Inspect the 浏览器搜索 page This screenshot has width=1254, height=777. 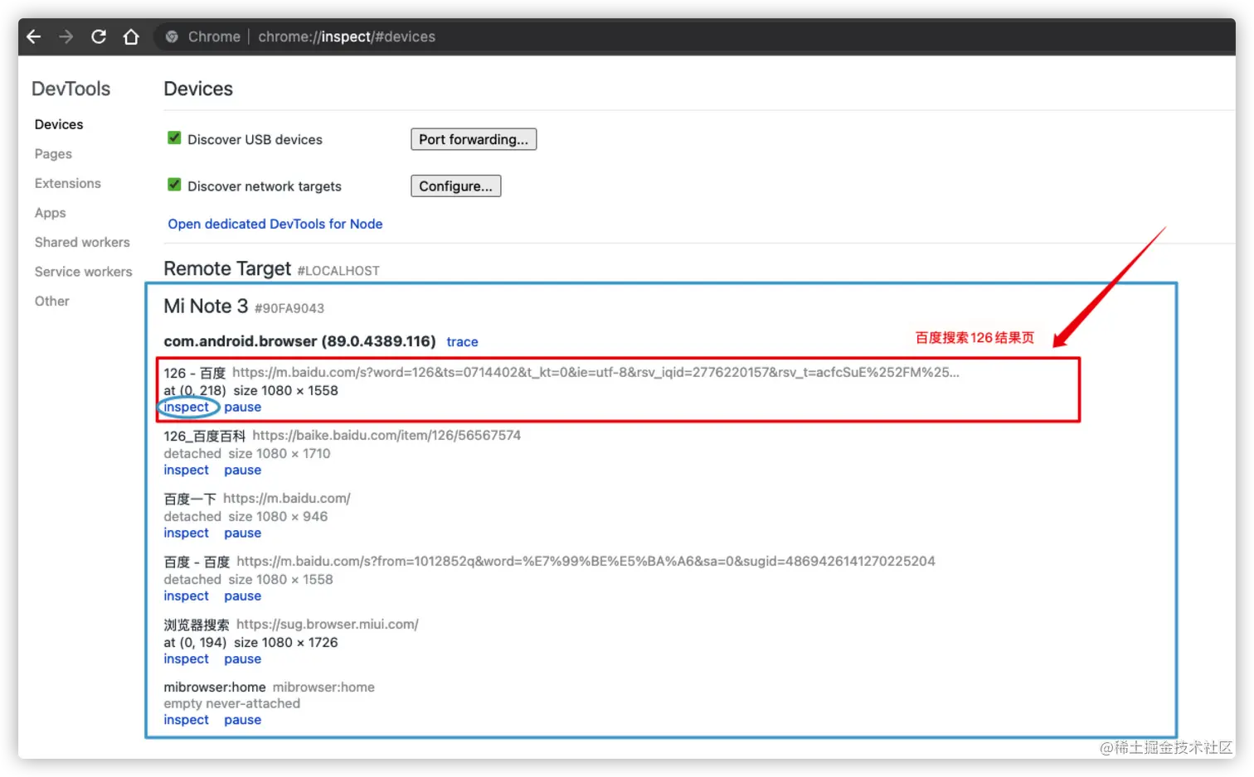(x=187, y=659)
